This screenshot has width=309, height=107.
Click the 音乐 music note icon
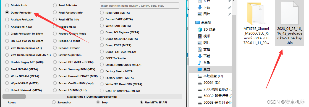tap(200, 63)
